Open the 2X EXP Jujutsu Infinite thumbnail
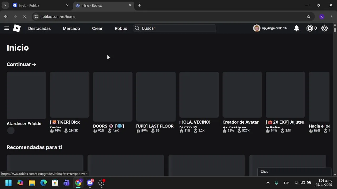This screenshot has height=189, width=337. click(x=285, y=95)
